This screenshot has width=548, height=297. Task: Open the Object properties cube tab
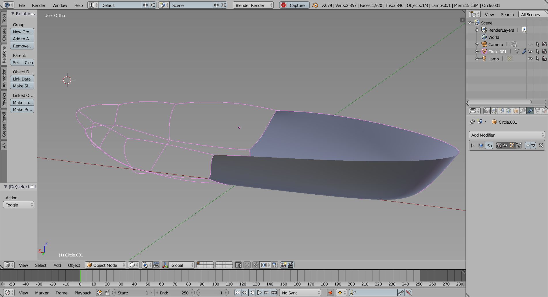tap(516, 111)
